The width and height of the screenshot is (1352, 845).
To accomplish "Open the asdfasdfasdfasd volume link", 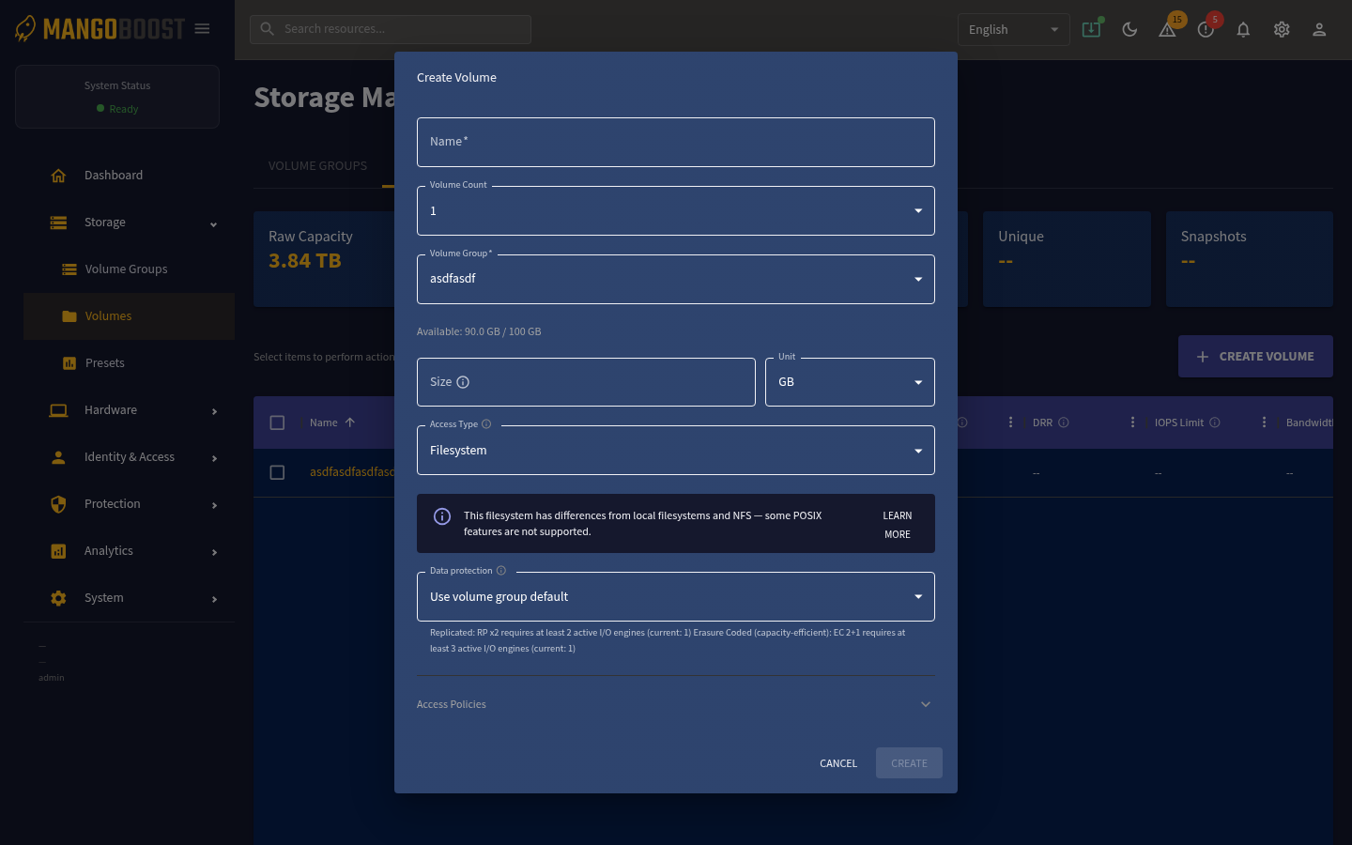I will (x=352, y=472).
